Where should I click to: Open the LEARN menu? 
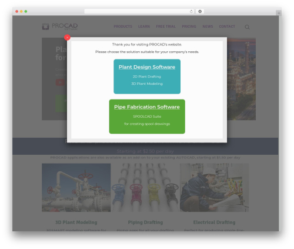coord(144,26)
